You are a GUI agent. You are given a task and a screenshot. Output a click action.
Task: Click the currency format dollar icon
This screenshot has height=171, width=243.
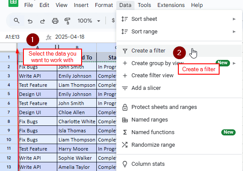(x=113, y=20)
